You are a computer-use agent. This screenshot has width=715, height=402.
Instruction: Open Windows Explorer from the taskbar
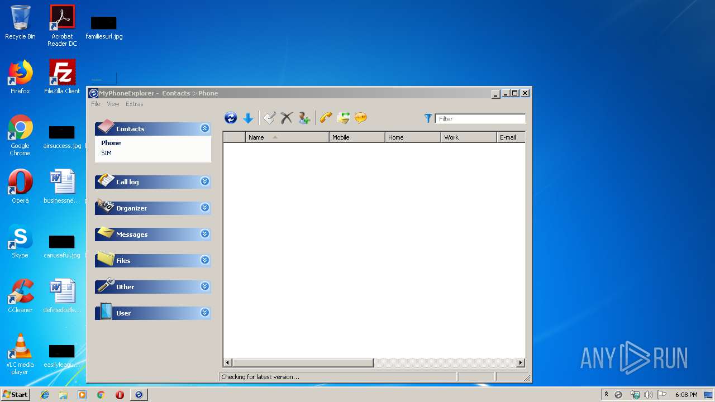(63, 395)
